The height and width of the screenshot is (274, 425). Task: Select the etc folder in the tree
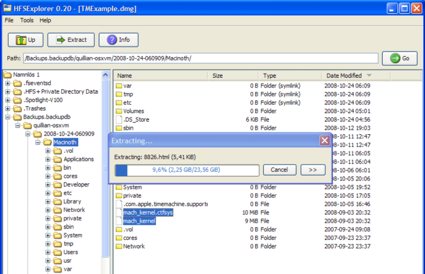click(x=67, y=193)
